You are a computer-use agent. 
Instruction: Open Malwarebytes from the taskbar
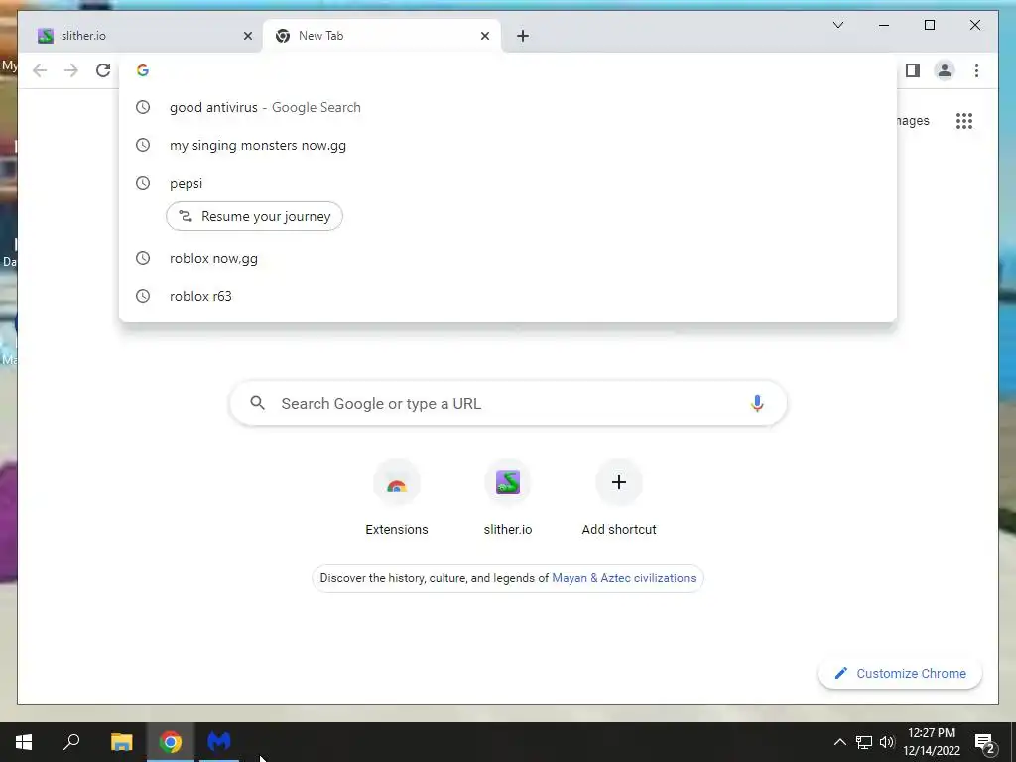point(219,742)
